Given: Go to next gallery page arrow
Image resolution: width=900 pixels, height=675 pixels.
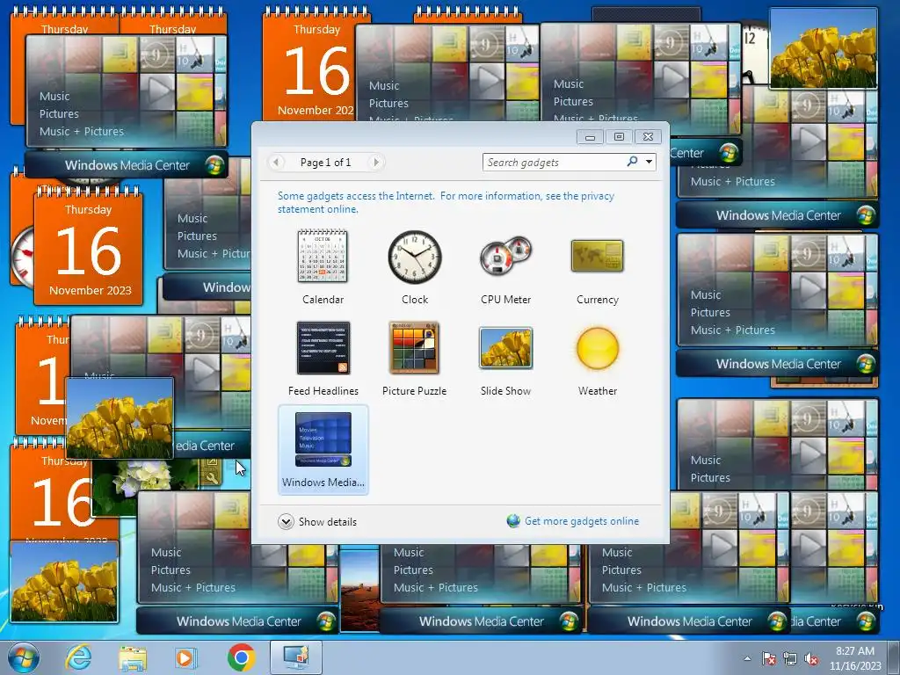Looking at the screenshot, I should 376,163.
